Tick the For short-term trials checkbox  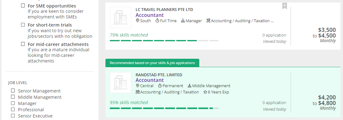click(23, 25)
